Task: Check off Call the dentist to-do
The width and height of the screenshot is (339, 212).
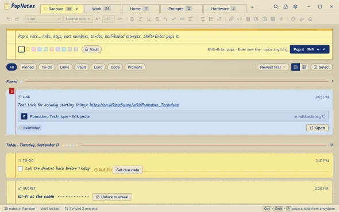Action: (20, 168)
